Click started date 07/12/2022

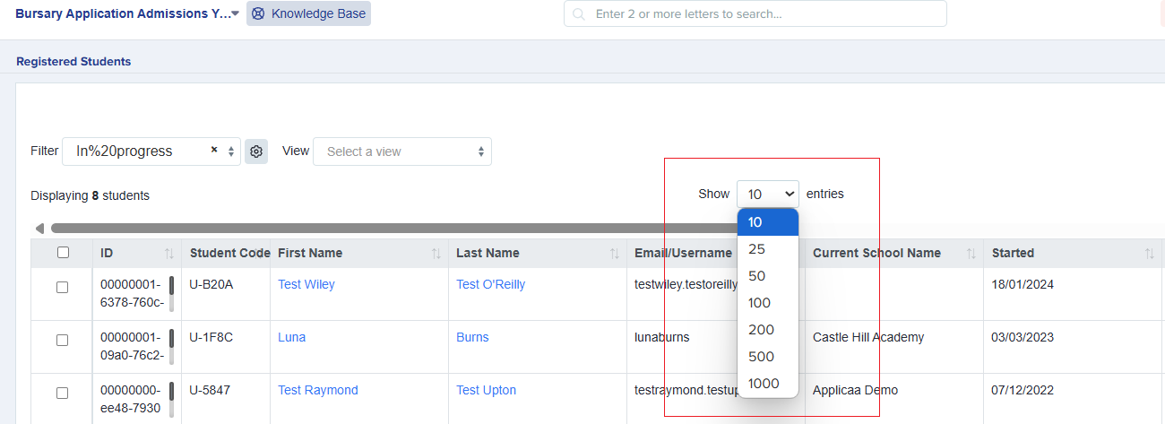point(1023,390)
